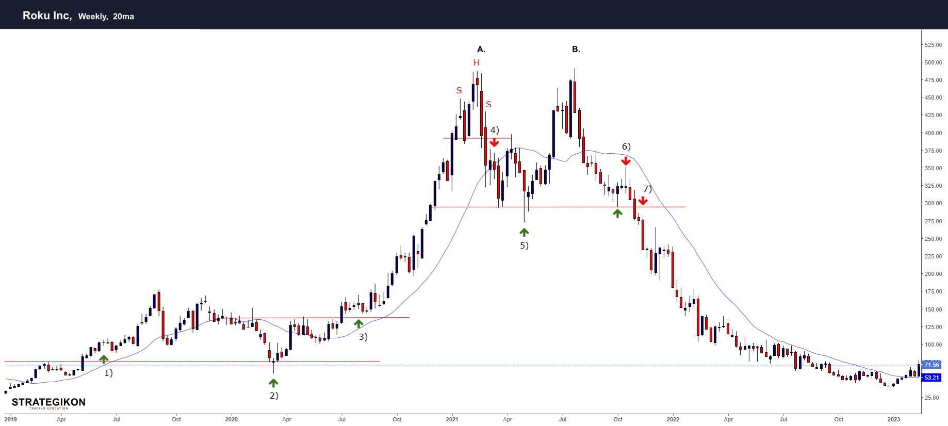Click the 2022 date on the time axis
The image size is (948, 426).
[673, 419]
